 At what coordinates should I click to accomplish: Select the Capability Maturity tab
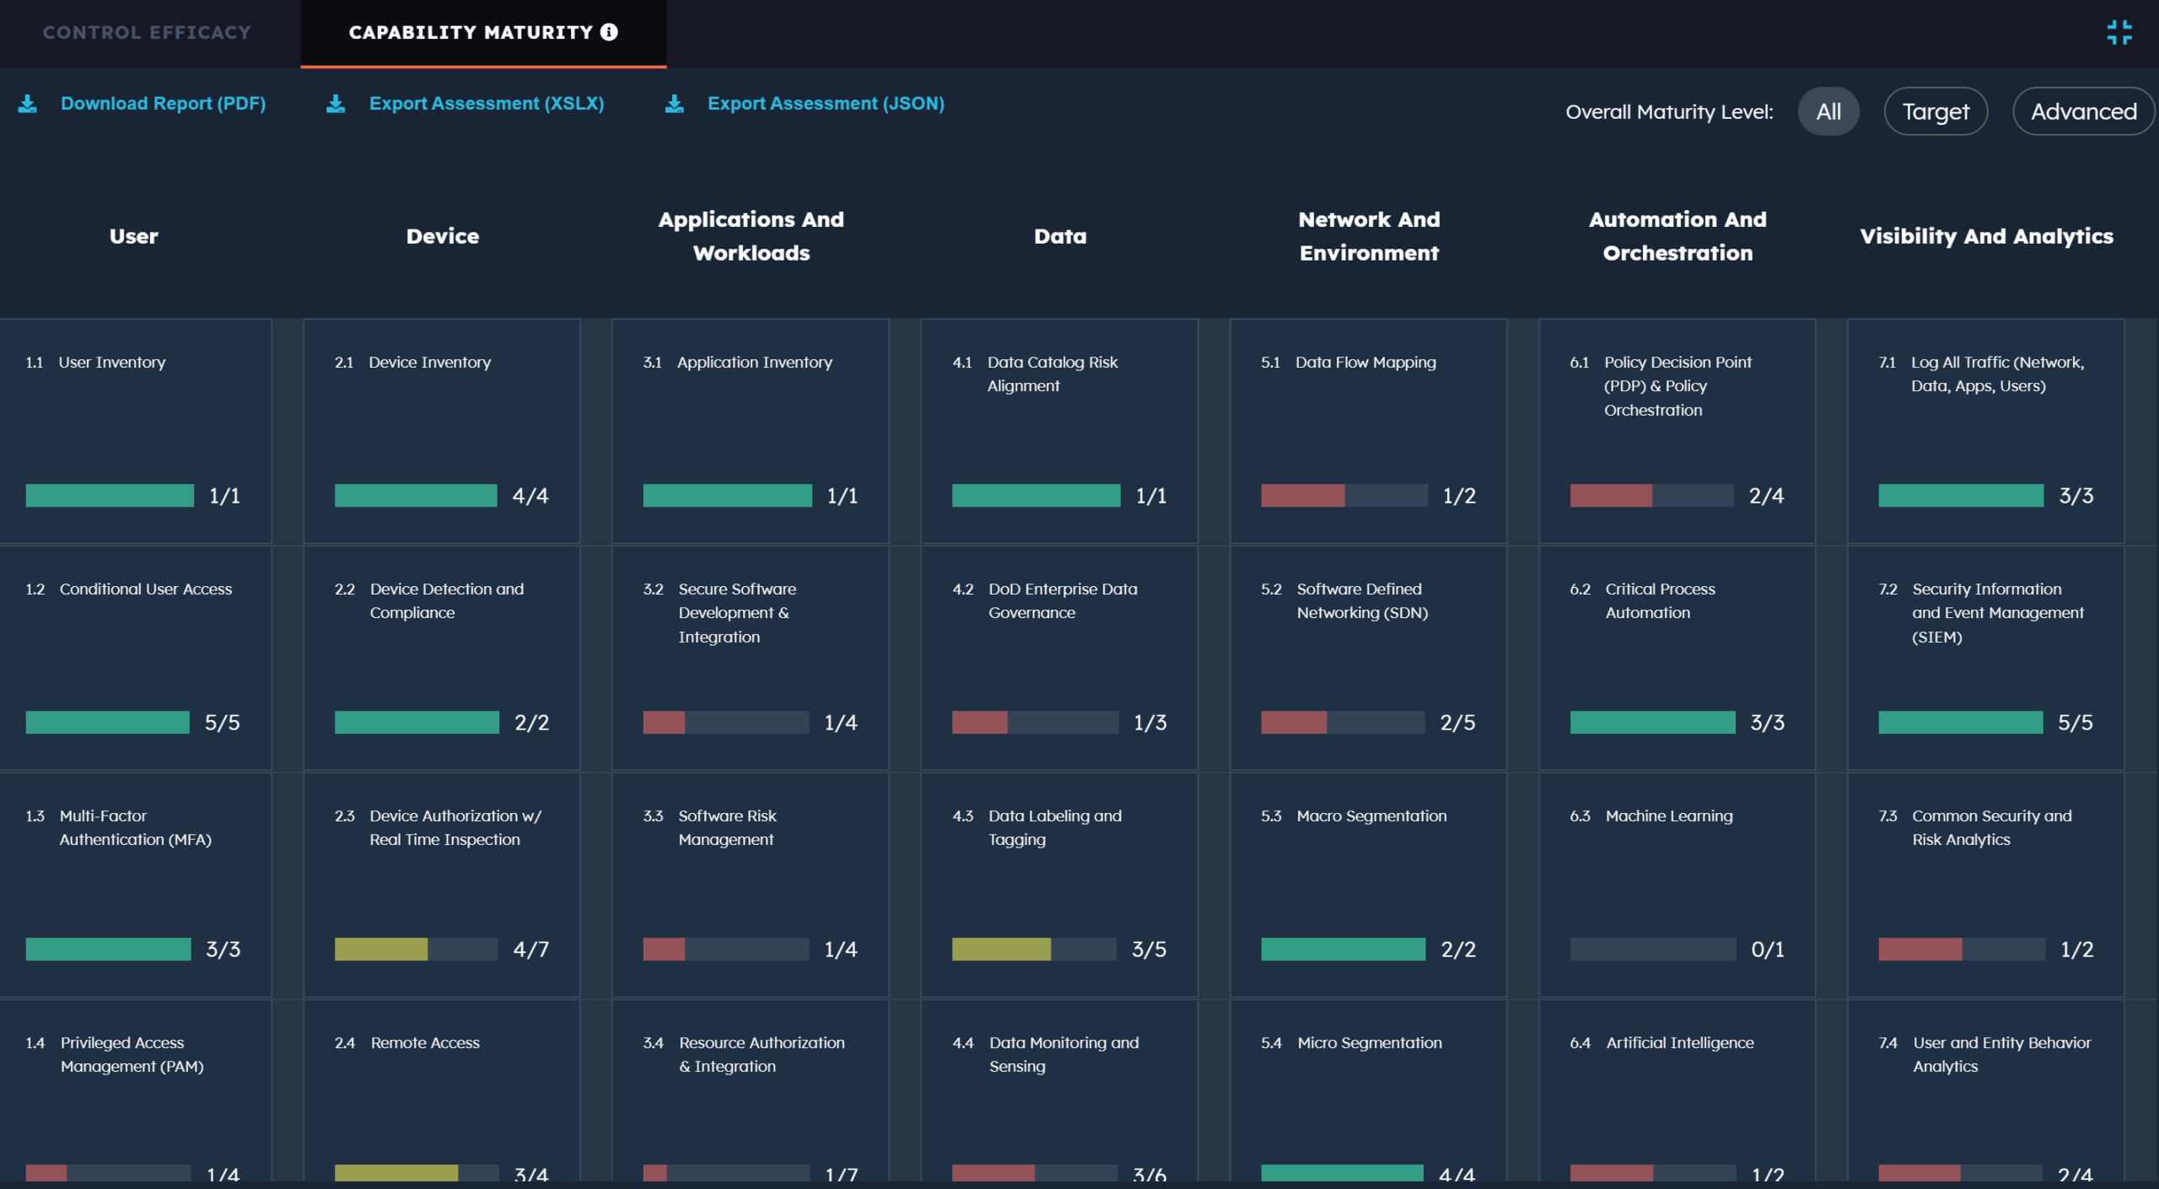tap(471, 33)
